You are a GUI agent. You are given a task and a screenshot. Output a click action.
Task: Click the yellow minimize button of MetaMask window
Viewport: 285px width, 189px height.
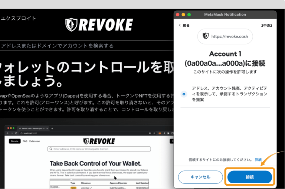click(183, 14)
